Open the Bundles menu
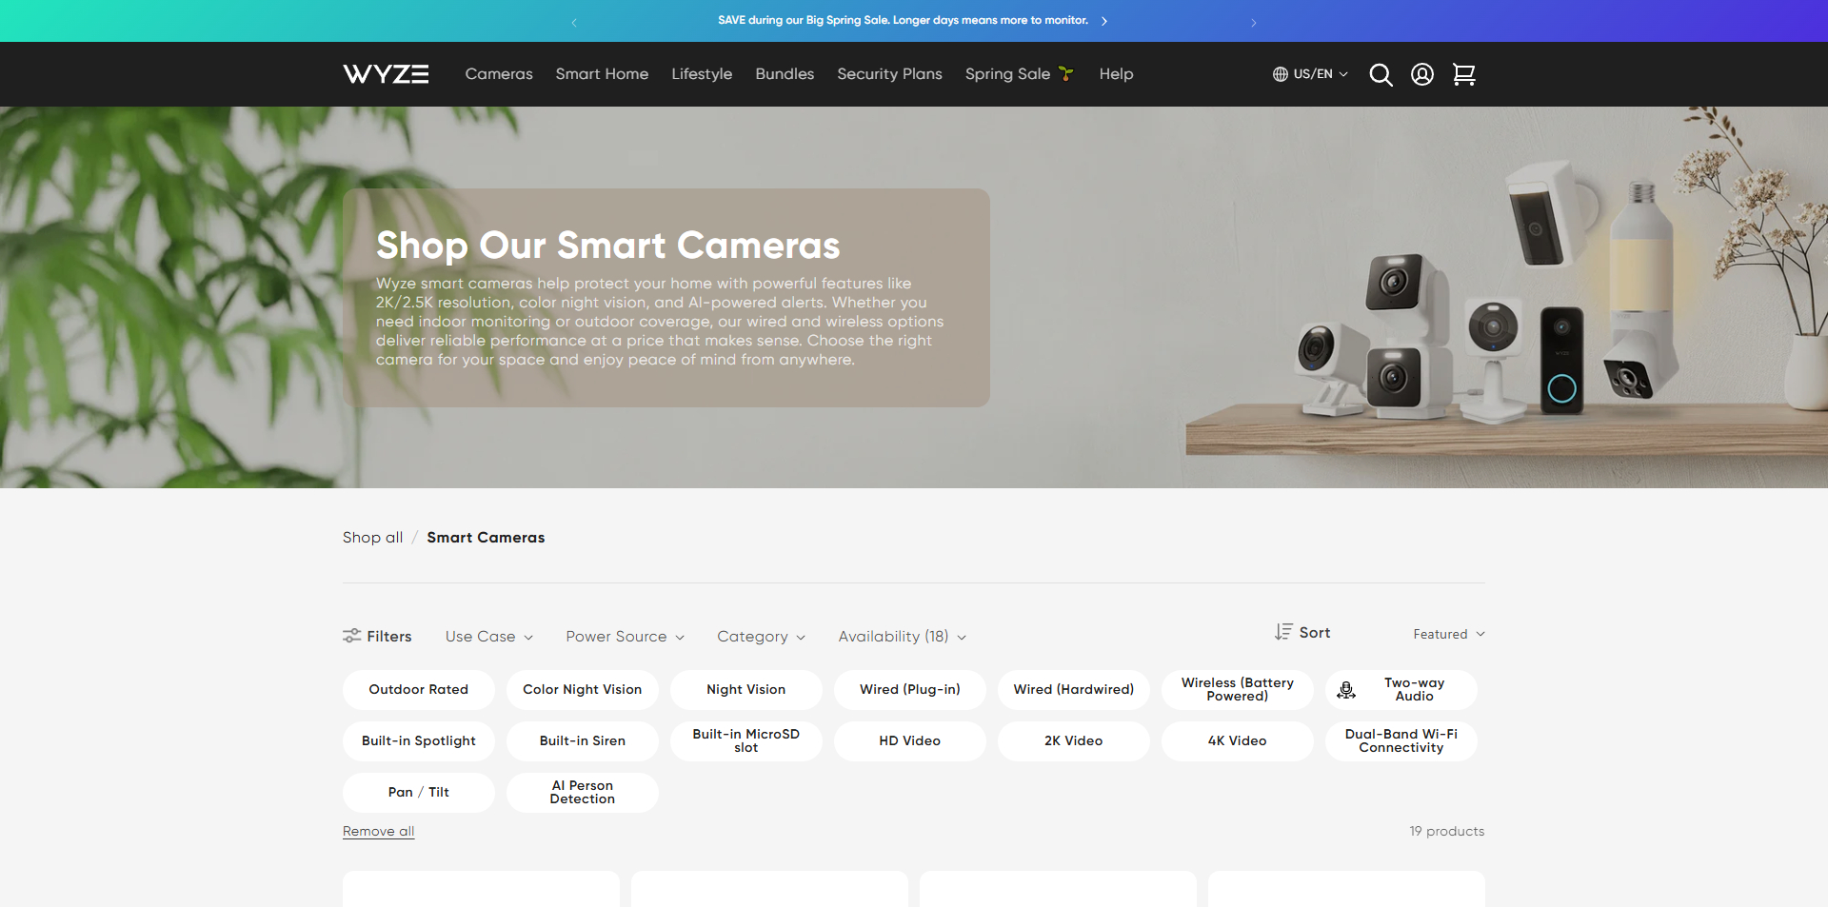This screenshot has height=907, width=1828. (x=785, y=74)
